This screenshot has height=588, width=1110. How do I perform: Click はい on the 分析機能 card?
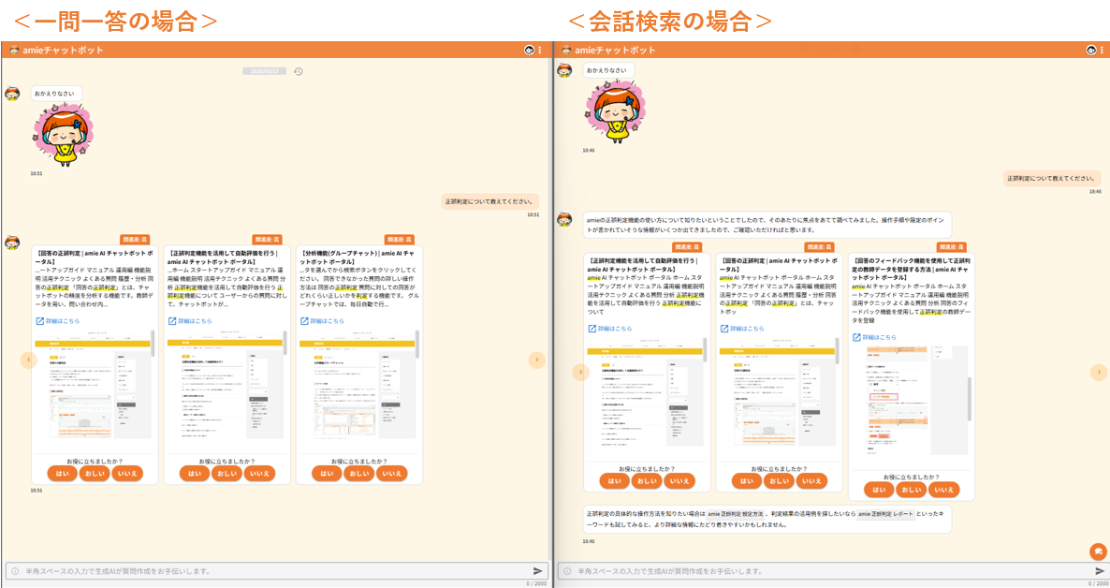326,474
